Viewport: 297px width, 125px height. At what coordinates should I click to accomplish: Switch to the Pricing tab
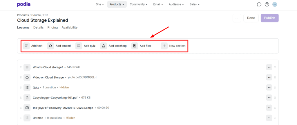[52, 27]
